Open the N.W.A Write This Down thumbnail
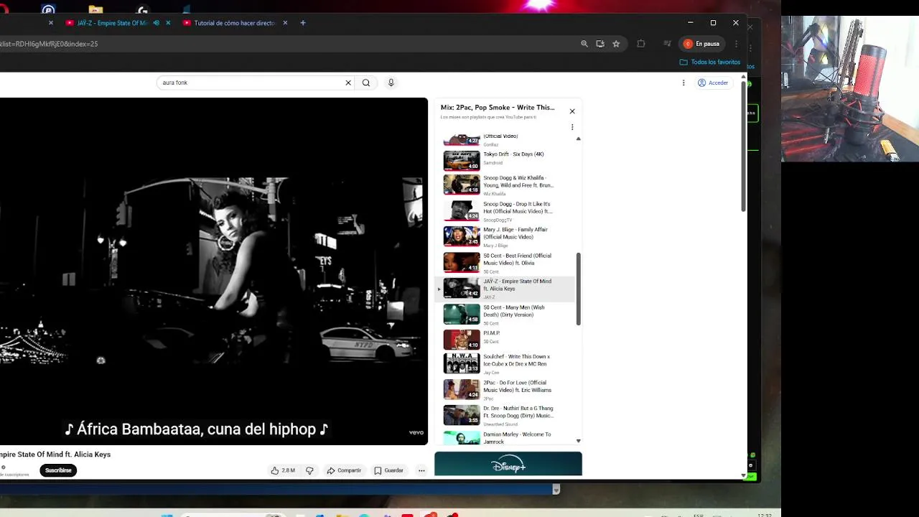 (462, 363)
